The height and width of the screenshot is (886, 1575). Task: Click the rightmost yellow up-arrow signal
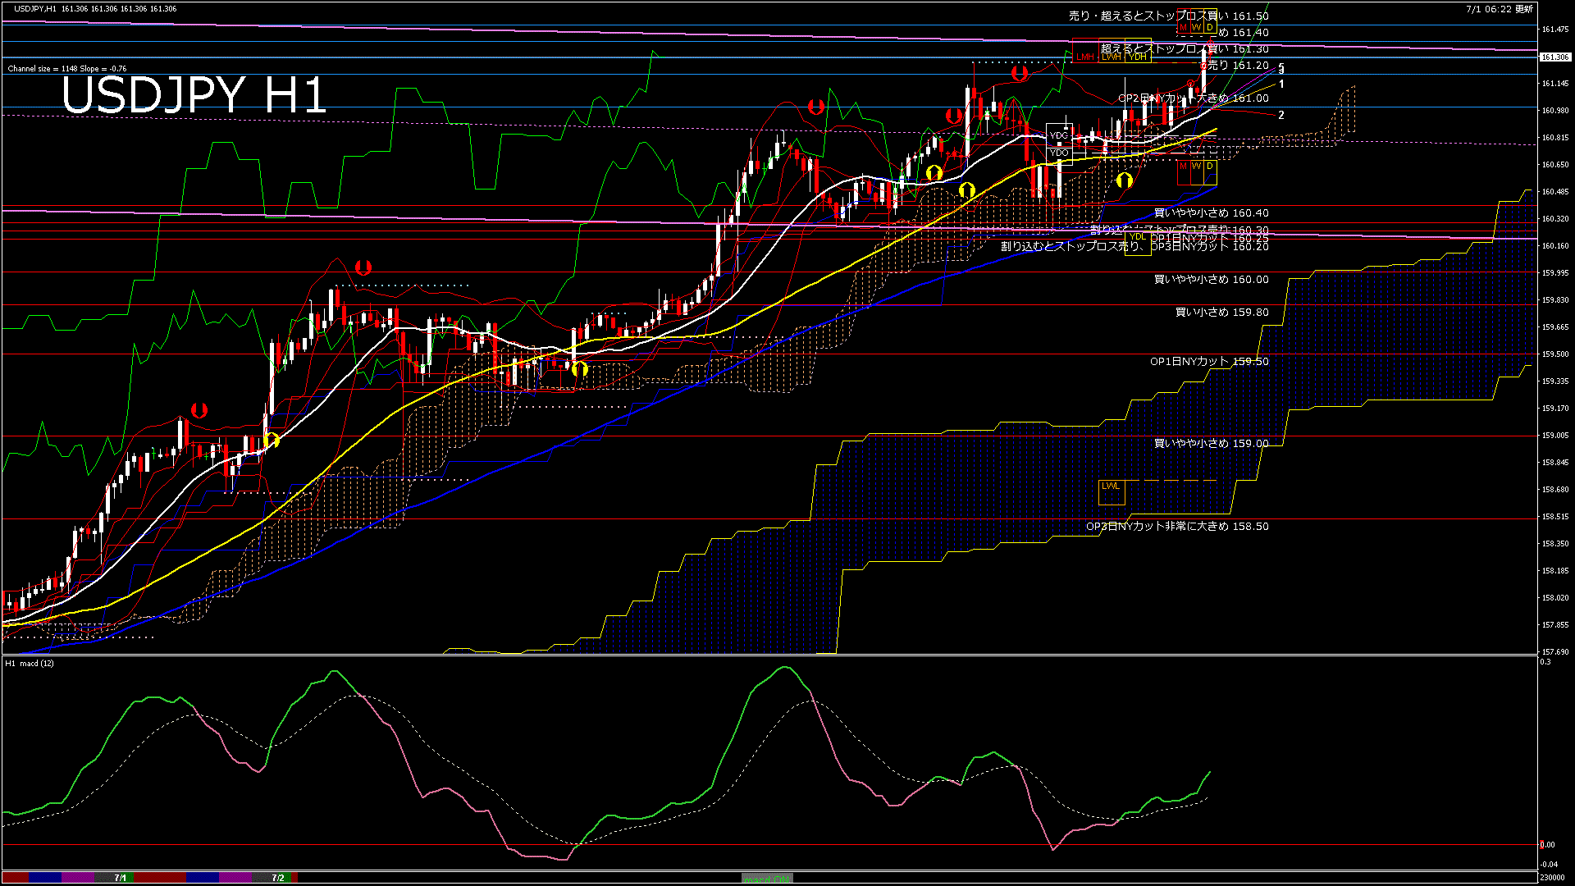(x=1124, y=179)
